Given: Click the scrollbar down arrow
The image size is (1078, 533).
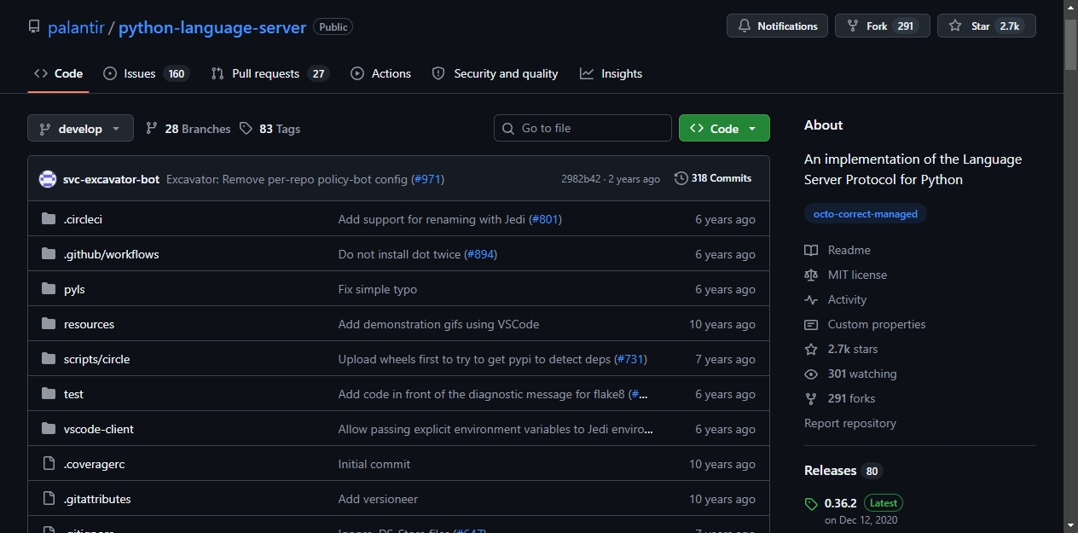Looking at the screenshot, I should click(1071, 525).
